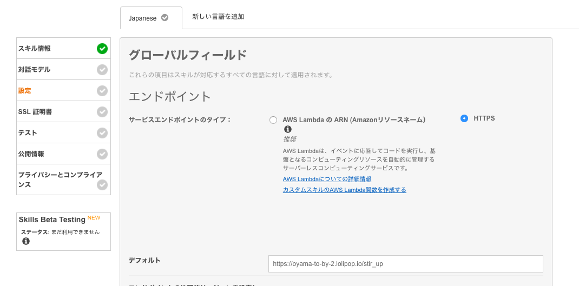Click Skills Beta Testing heading
The width and height of the screenshot is (579, 286).
click(x=52, y=220)
